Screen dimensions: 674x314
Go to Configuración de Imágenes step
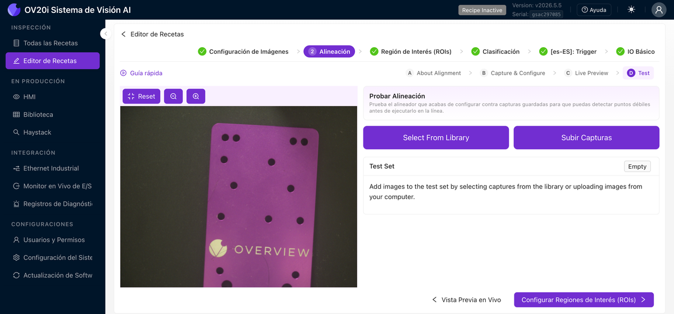(x=243, y=52)
